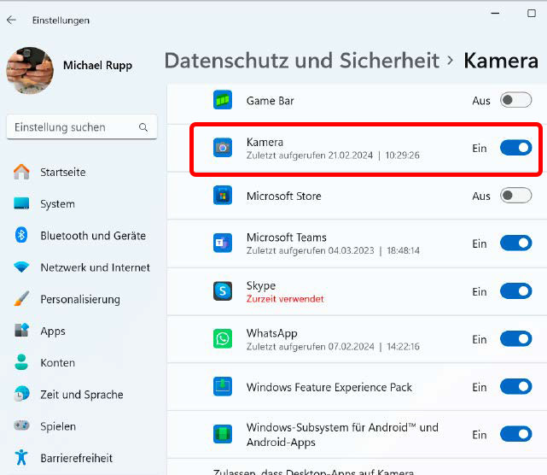Screen dimensions: 547x475
Task: Disable camera access for Kamera app
Action: click(516, 148)
